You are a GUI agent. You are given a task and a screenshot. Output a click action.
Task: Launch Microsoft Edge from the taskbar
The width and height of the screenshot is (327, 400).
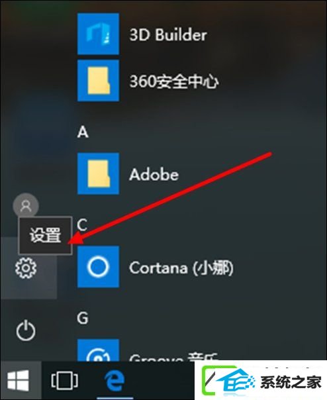tap(115, 381)
